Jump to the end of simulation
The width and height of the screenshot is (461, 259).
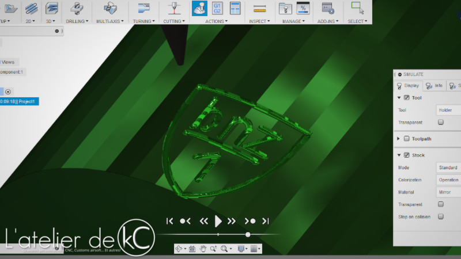point(266,220)
